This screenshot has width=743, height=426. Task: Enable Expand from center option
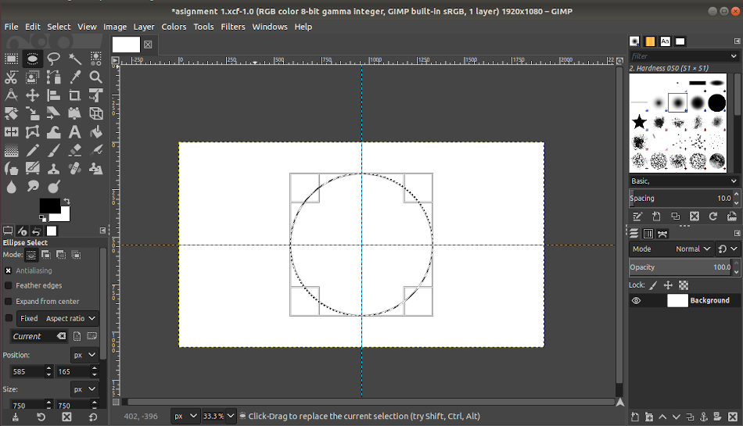(8, 302)
